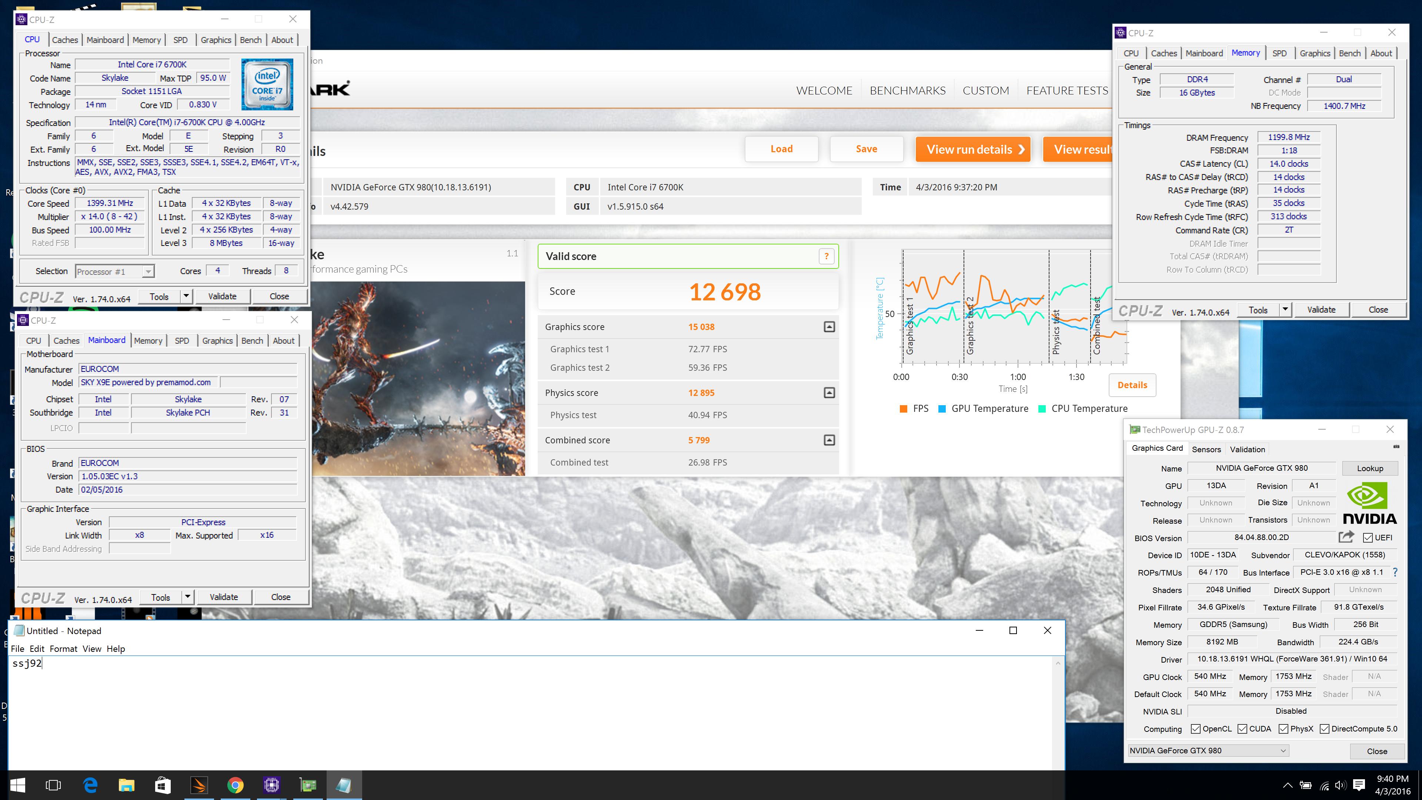This screenshot has height=800, width=1422.
Task: Switch to Notepad taskbar icon
Action: pos(344,785)
